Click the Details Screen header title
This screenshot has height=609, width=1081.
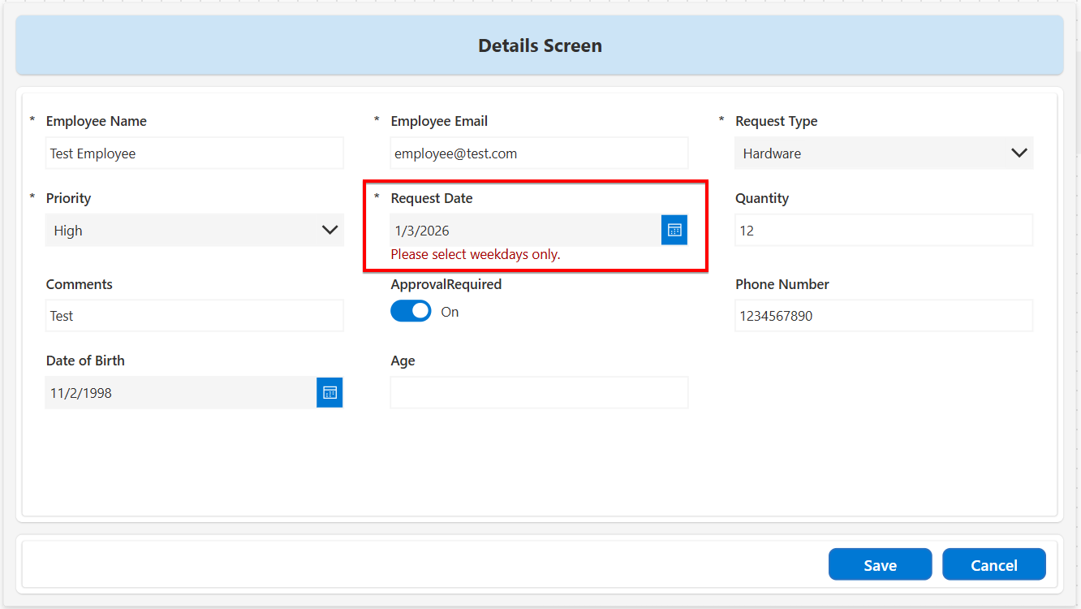[540, 45]
